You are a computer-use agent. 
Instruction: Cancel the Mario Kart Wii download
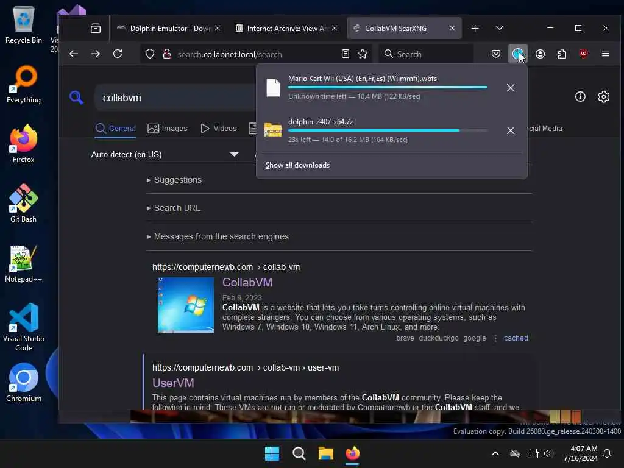click(511, 88)
